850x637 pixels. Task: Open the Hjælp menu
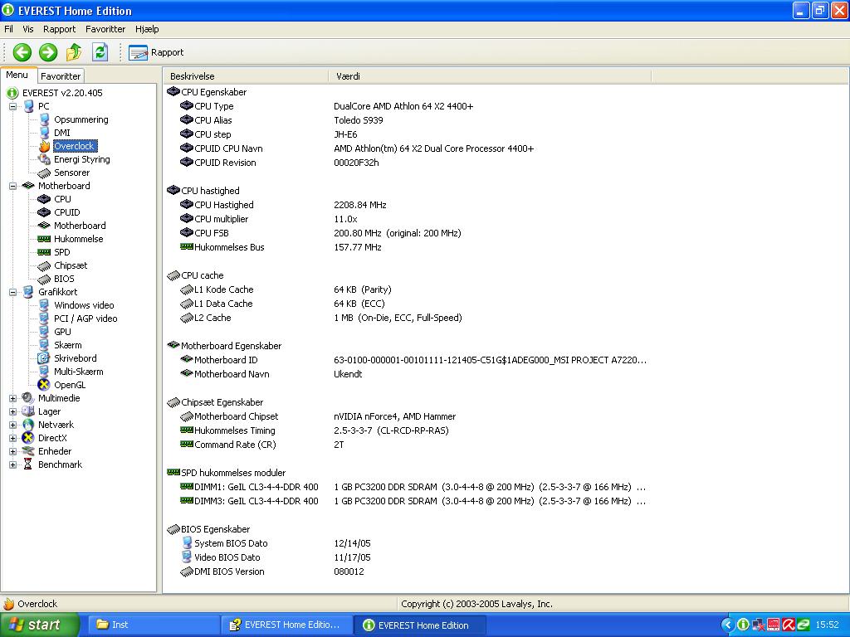pos(147,29)
